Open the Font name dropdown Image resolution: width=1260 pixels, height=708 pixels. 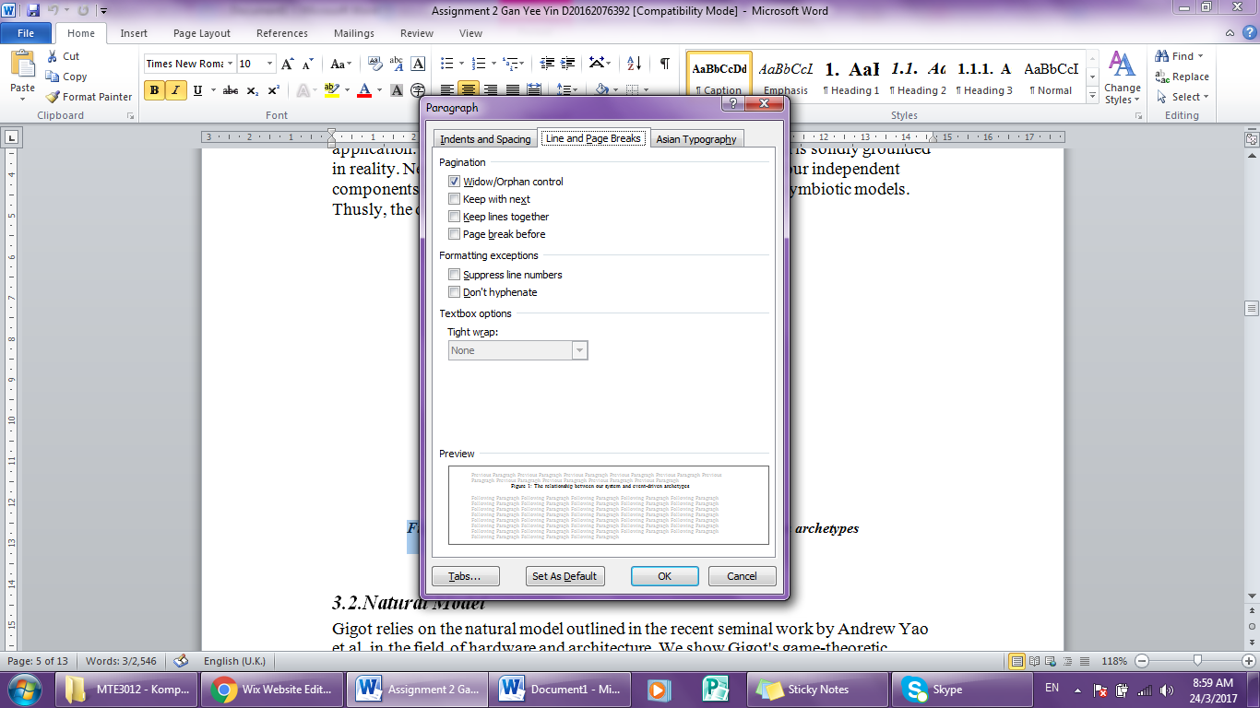pos(230,64)
